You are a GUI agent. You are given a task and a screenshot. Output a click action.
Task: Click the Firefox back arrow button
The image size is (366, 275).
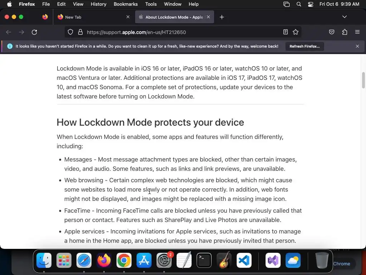9,32
